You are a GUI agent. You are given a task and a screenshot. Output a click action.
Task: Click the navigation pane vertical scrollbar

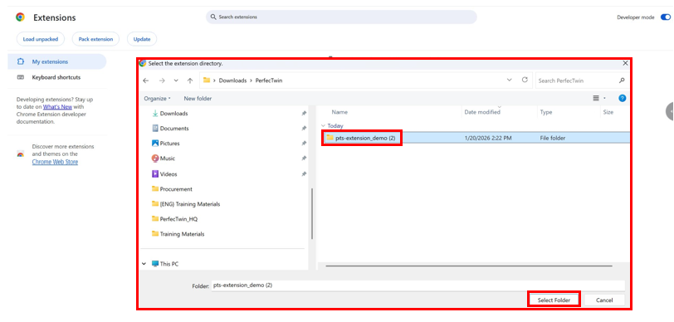(311, 213)
